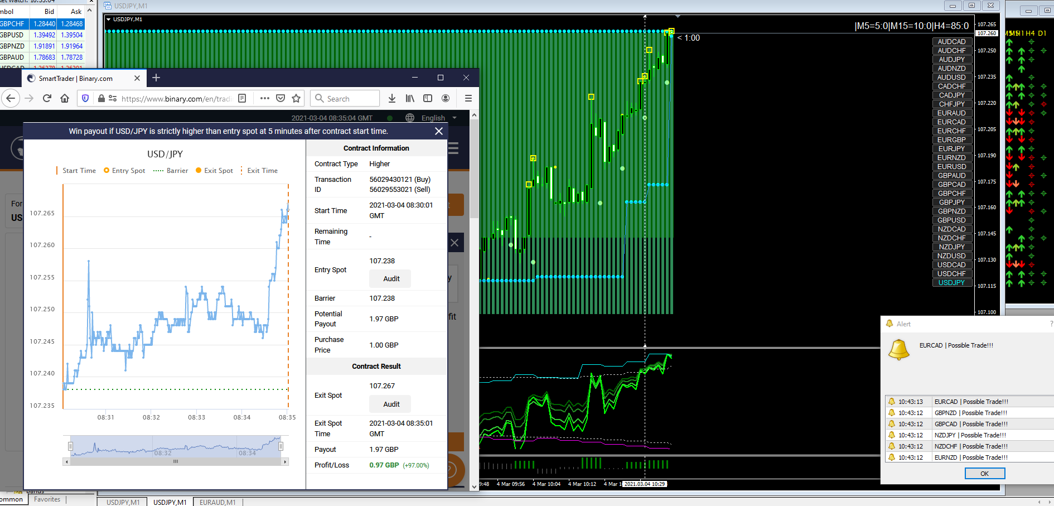Open the tracking protection shield icon

pos(85,98)
